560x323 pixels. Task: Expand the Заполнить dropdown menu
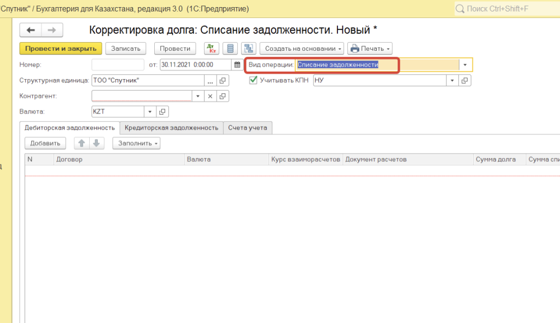click(x=136, y=143)
